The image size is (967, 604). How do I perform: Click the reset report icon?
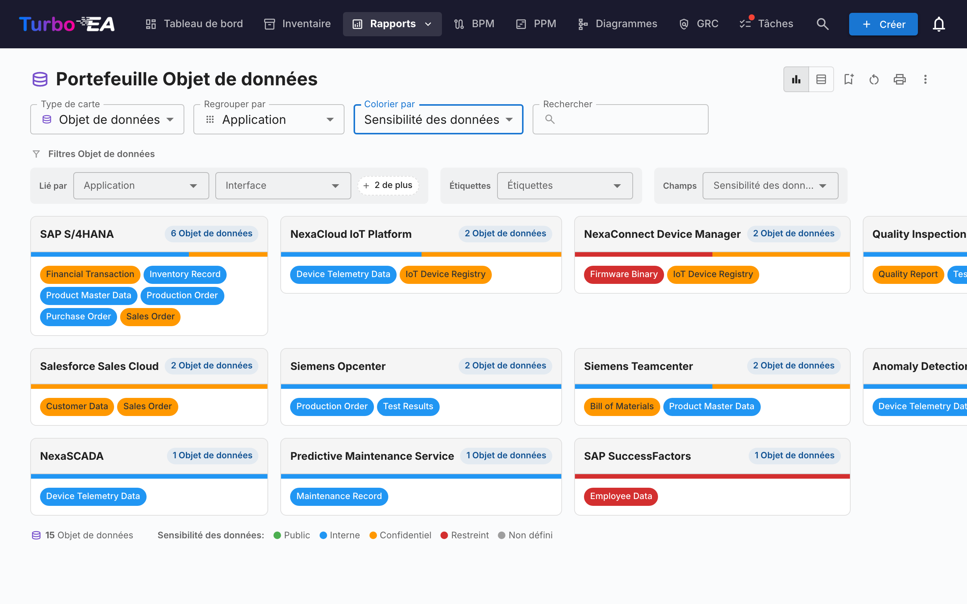click(874, 80)
